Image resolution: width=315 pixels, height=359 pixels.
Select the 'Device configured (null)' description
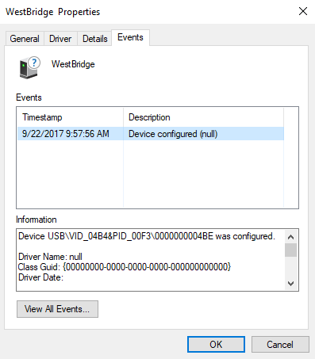173,134
